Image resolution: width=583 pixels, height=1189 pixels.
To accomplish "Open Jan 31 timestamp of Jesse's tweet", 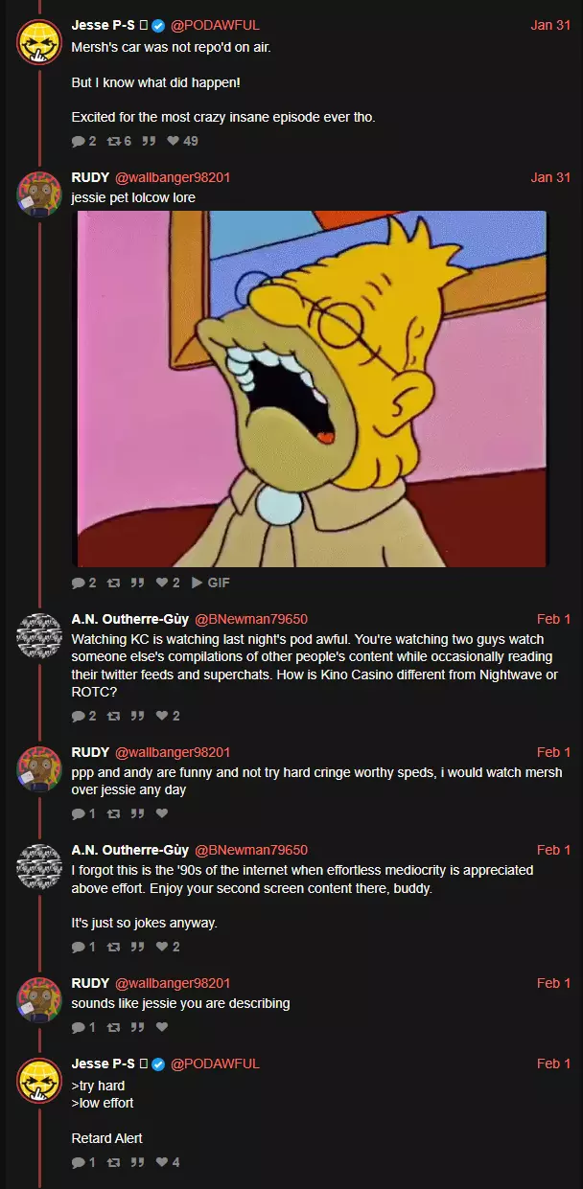I will click(x=550, y=25).
